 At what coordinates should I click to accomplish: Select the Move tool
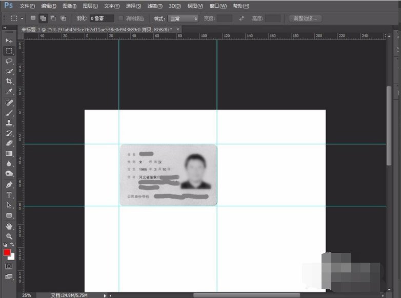pyautogui.click(x=9, y=40)
